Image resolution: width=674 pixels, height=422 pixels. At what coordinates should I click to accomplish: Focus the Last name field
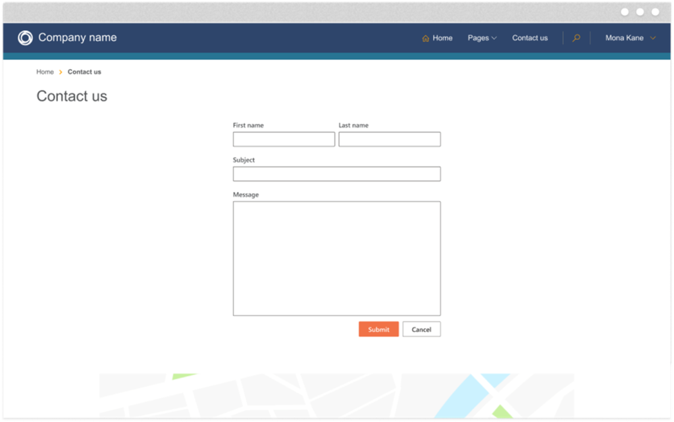point(390,139)
